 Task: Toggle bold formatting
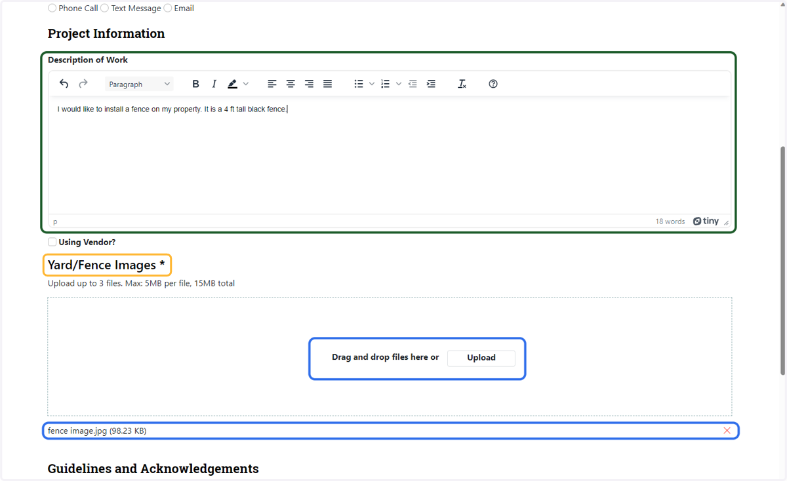point(195,84)
